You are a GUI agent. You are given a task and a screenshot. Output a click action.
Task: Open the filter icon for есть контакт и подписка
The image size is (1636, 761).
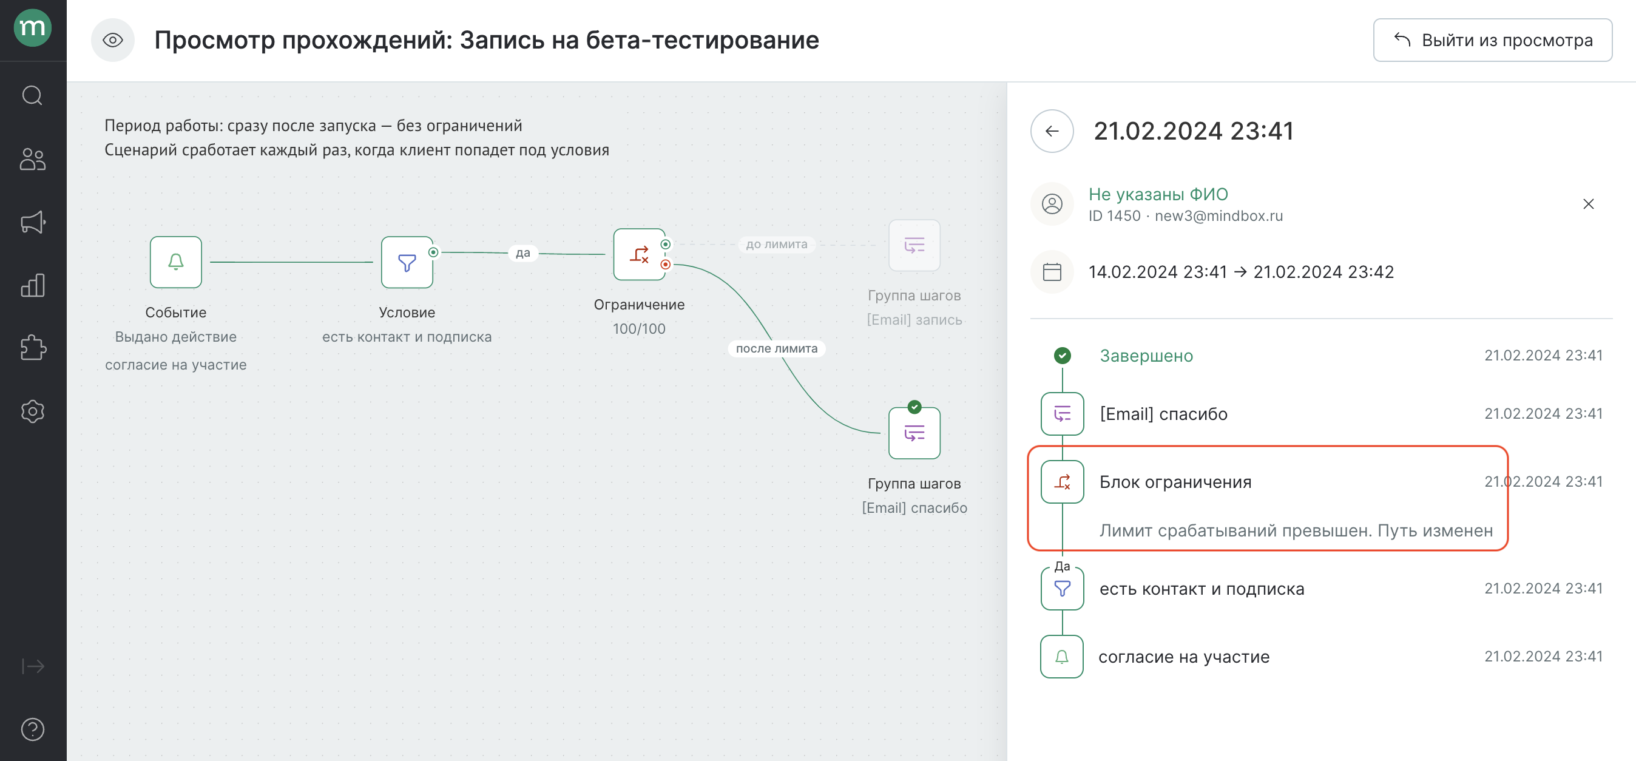pos(1062,588)
